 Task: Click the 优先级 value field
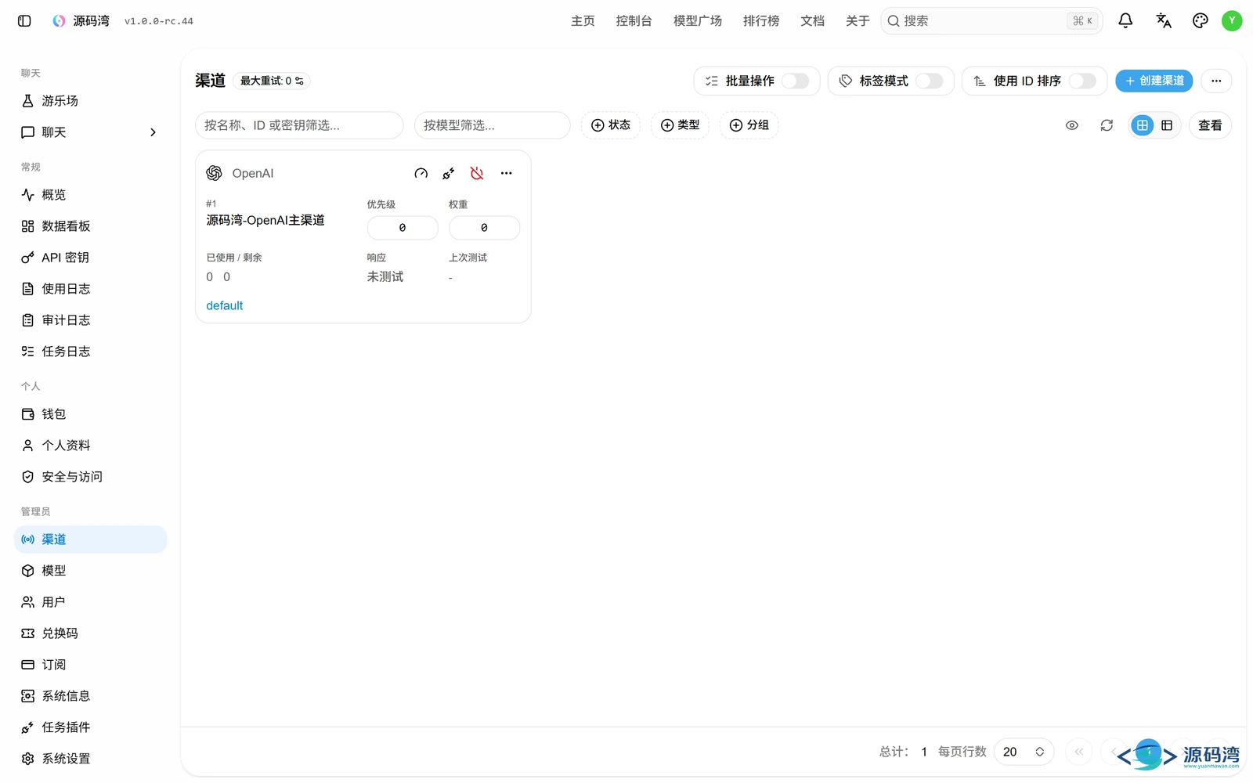point(403,228)
